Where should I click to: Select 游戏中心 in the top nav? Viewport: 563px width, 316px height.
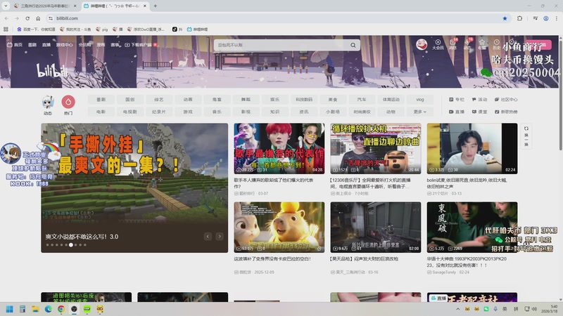coord(64,45)
